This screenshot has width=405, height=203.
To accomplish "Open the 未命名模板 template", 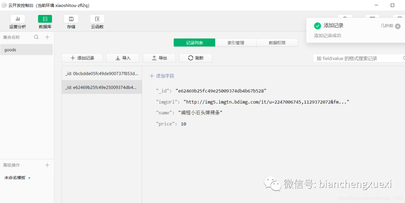I will pyautogui.click(x=15, y=178).
